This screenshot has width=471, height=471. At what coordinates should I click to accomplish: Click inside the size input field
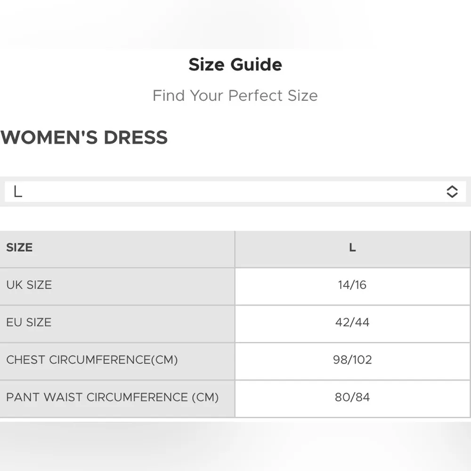coord(188,192)
